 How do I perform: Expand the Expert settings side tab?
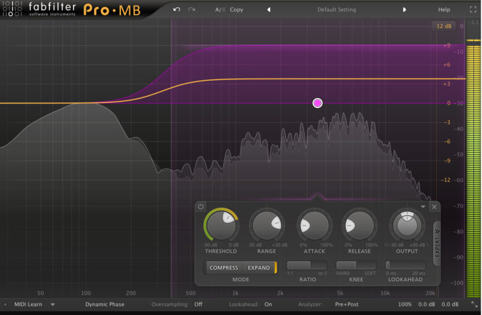pyautogui.click(x=437, y=243)
